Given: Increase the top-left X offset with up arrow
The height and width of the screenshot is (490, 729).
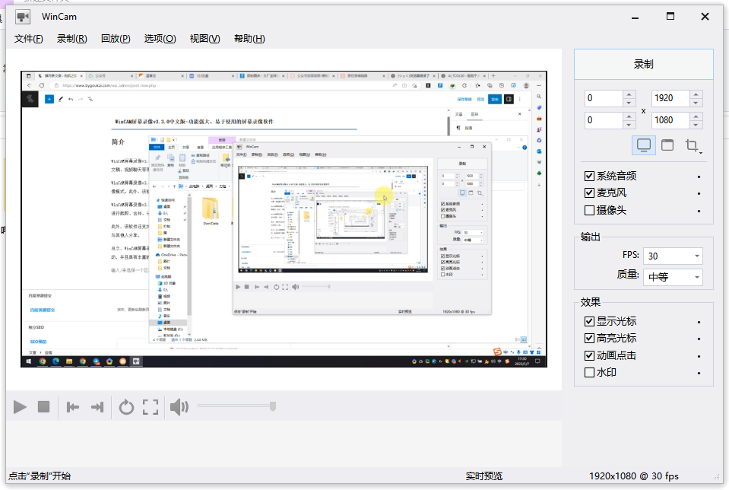Looking at the screenshot, I should tap(629, 94).
